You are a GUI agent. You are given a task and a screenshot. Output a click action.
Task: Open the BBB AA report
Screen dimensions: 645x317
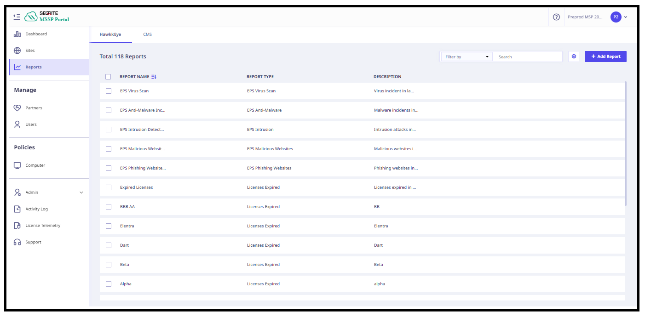tap(127, 207)
